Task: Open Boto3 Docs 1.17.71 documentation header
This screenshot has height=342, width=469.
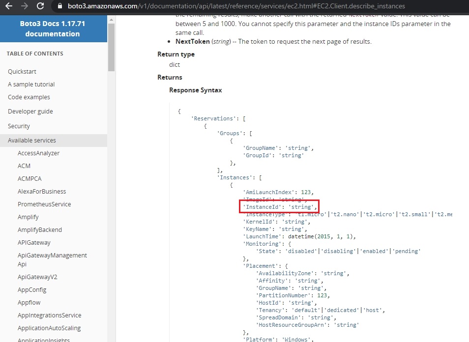Action: tap(53, 28)
